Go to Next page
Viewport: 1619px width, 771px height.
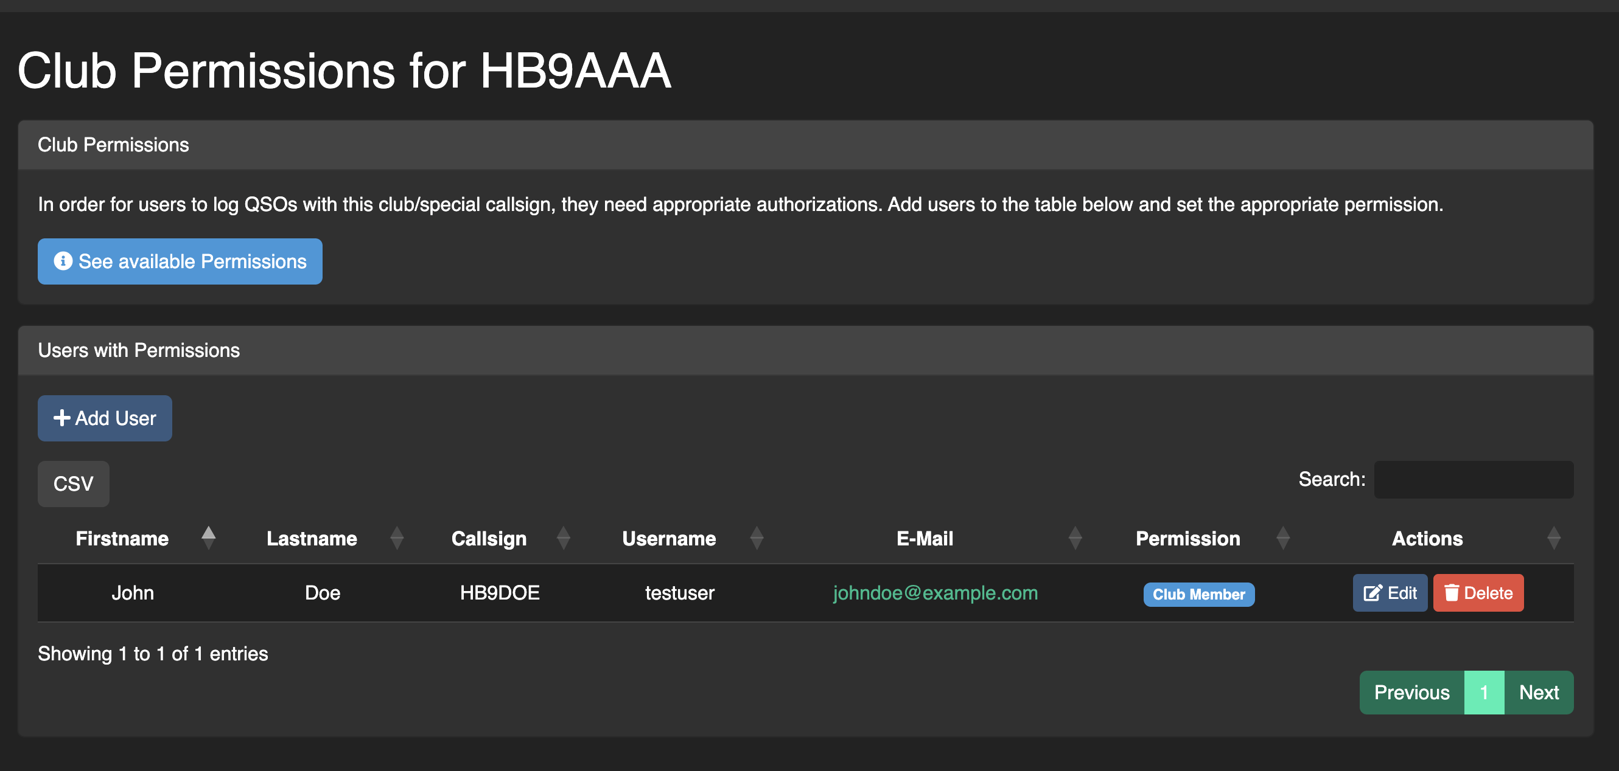[x=1539, y=693]
